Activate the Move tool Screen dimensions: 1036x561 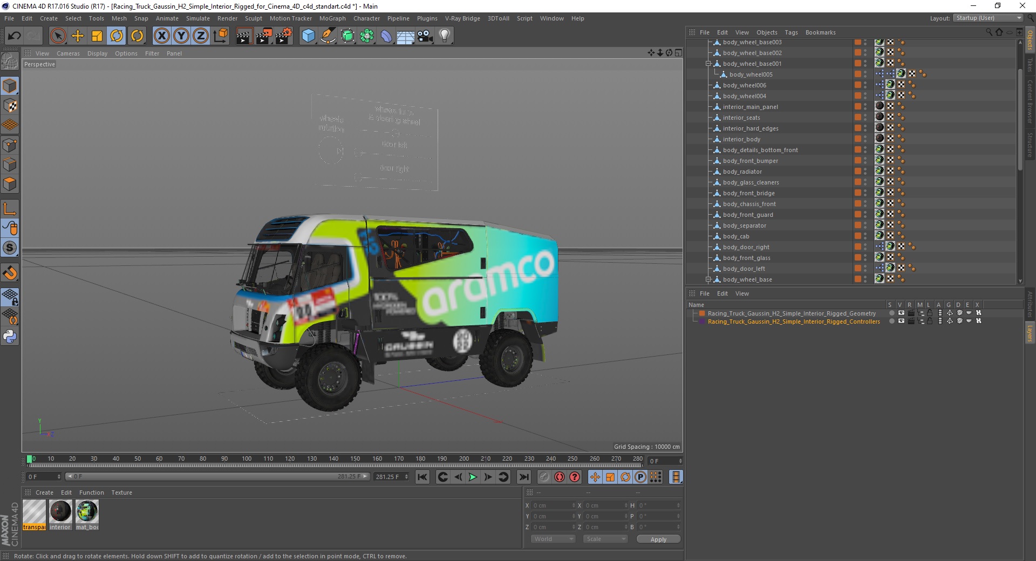pos(78,36)
